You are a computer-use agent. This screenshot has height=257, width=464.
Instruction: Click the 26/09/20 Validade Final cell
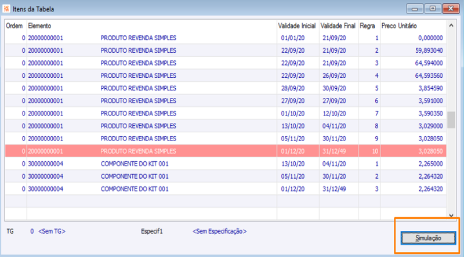click(x=334, y=75)
